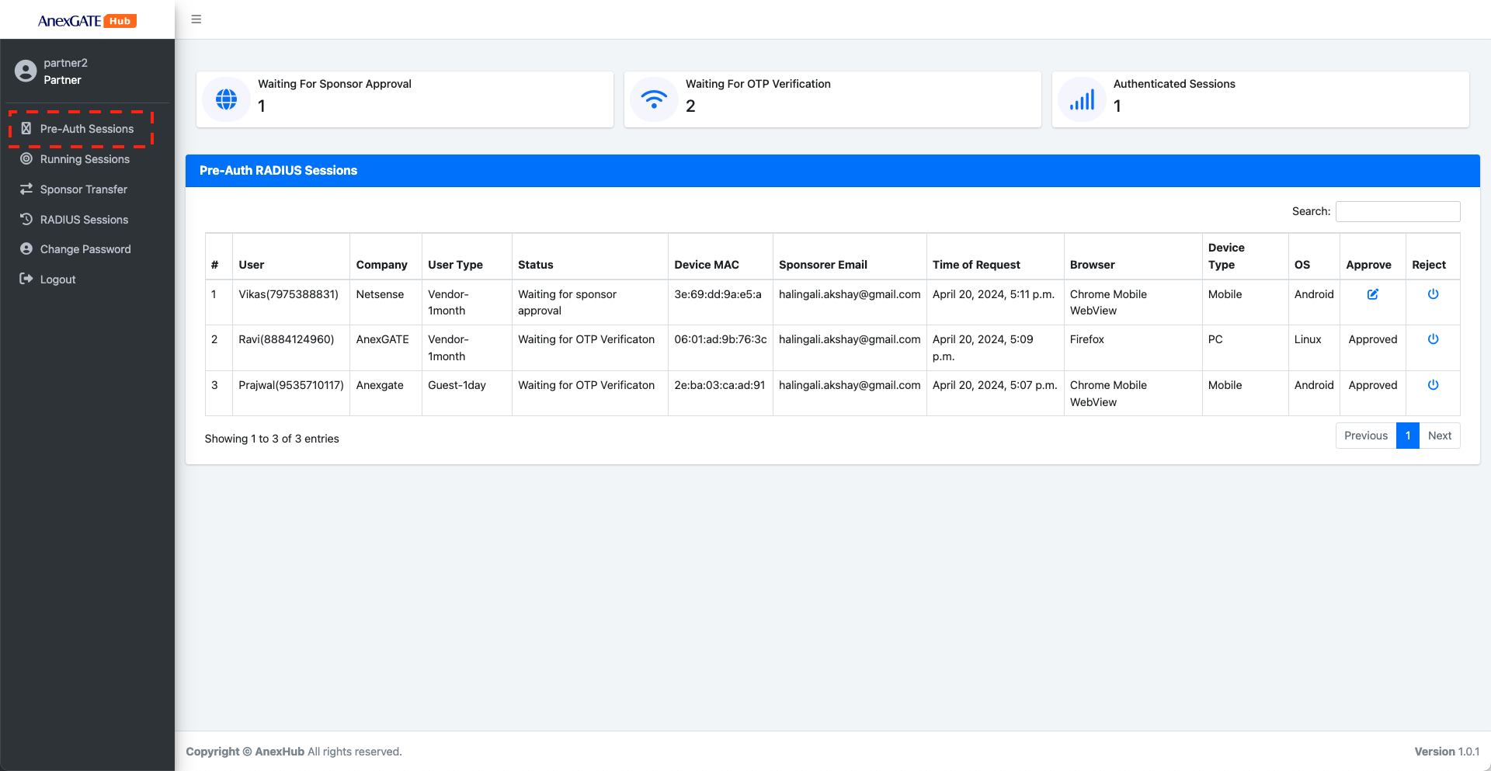Sort table by Time of Request column
Screen dimensions: 1491x771
coord(976,265)
